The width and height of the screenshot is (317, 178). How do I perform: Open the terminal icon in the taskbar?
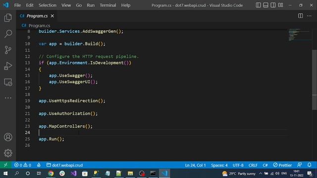tap(153, 174)
